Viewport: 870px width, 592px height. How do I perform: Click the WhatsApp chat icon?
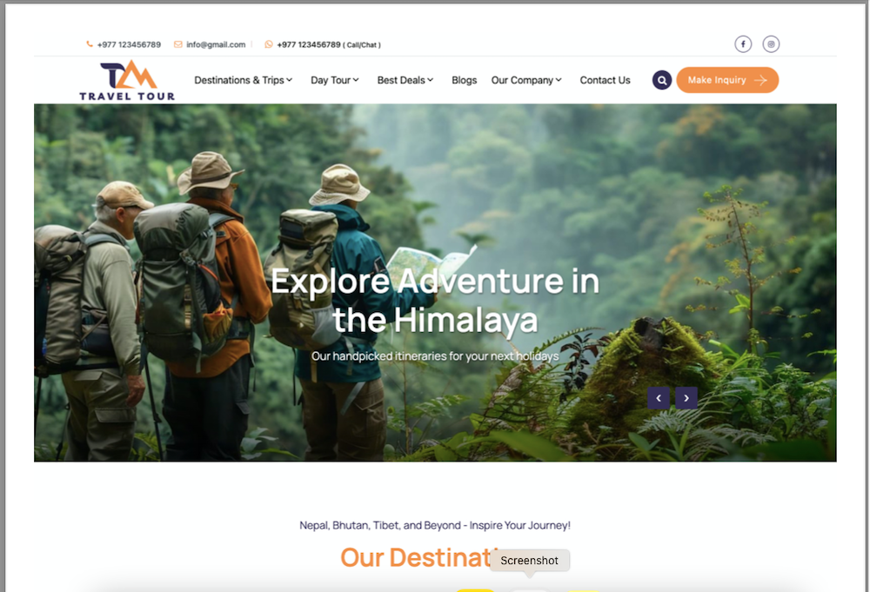pyautogui.click(x=269, y=44)
